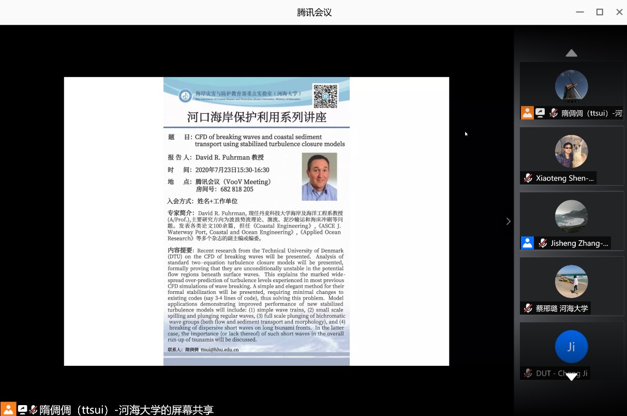
Task: Click the bottom-left orange host icon
Action: click(x=8, y=409)
